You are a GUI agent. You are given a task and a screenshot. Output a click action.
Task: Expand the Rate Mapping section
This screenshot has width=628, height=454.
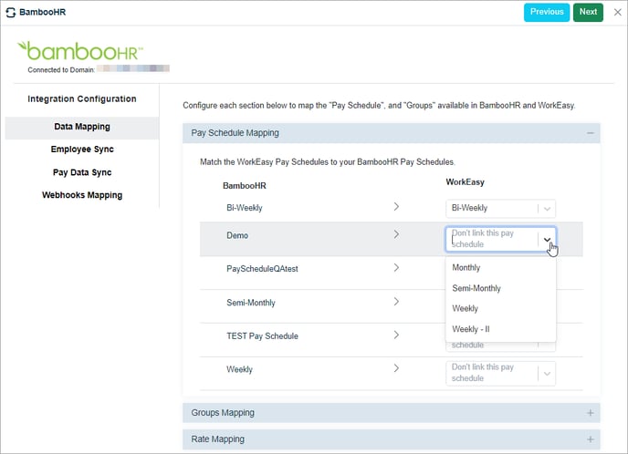click(591, 439)
